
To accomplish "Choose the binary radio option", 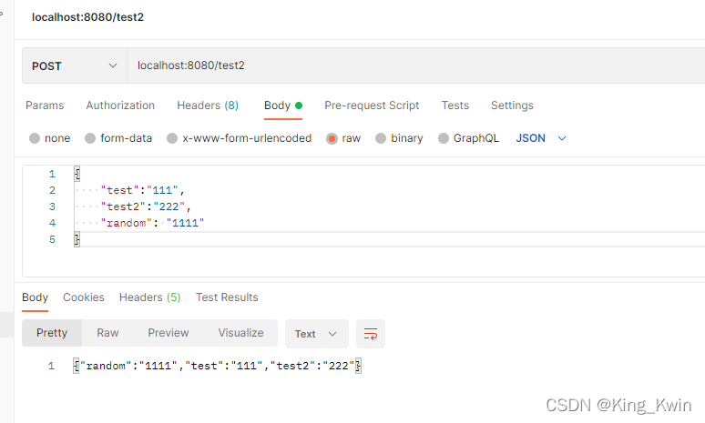I will point(381,138).
